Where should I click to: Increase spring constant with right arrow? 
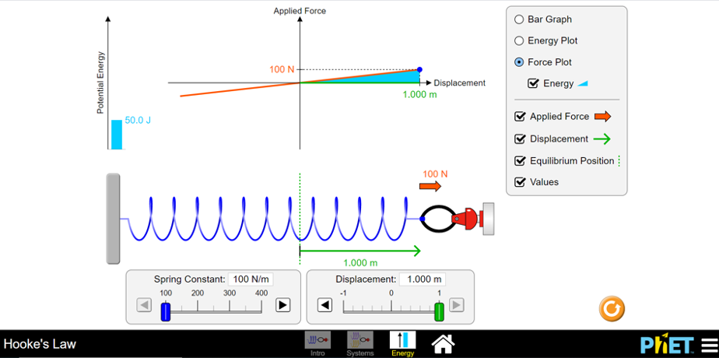(x=283, y=305)
